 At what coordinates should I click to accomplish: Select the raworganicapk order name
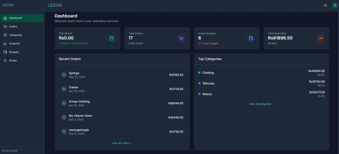(79, 130)
